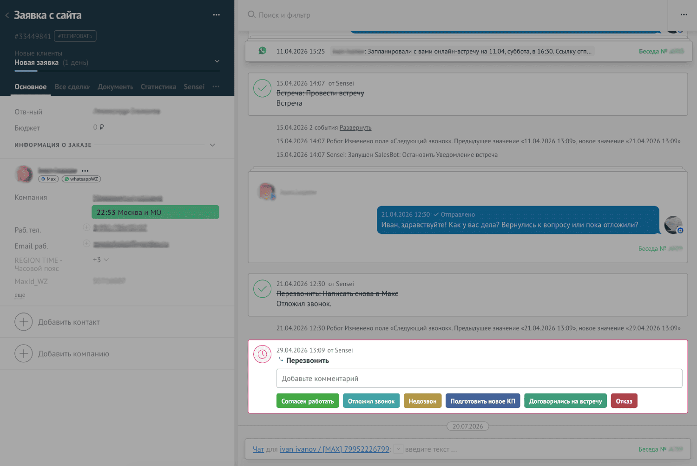The width and height of the screenshot is (697, 466).
Task: Click the clock icon of the Перезвонить task
Action: click(262, 354)
